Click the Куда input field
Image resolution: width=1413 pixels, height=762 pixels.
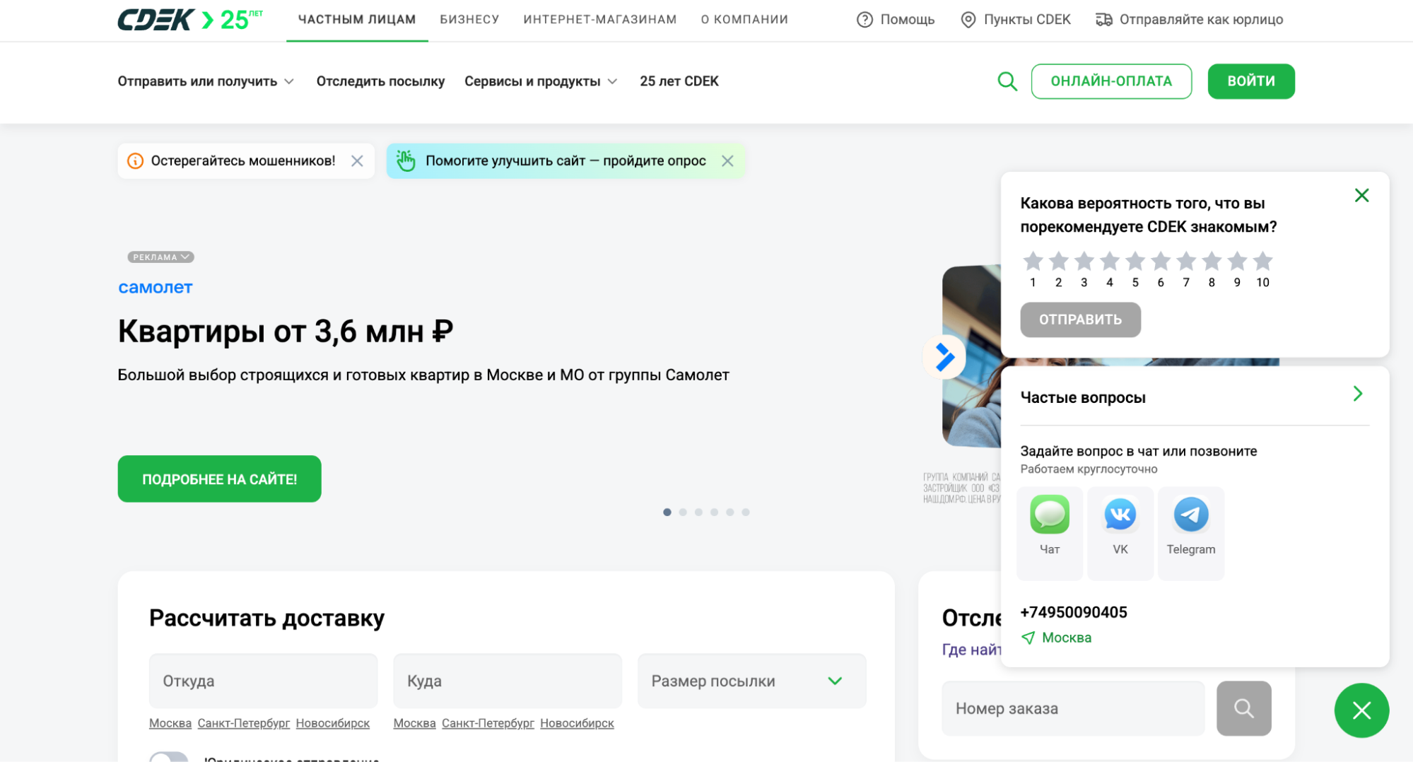(x=508, y=681)
